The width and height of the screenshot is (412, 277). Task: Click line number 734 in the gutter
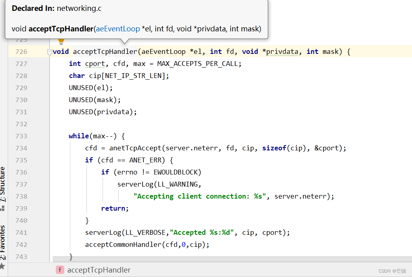[21, 148]
